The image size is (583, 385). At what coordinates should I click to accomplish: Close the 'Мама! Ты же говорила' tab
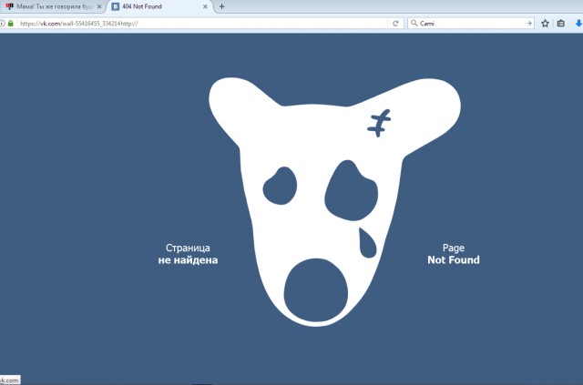tap(99, 6)
